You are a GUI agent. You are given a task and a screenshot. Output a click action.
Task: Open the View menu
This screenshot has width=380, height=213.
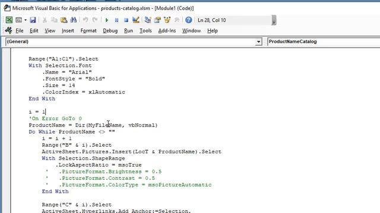click(50, 31)
